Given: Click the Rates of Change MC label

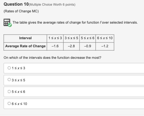Looking at the screenshot, I should click(21, 11).
